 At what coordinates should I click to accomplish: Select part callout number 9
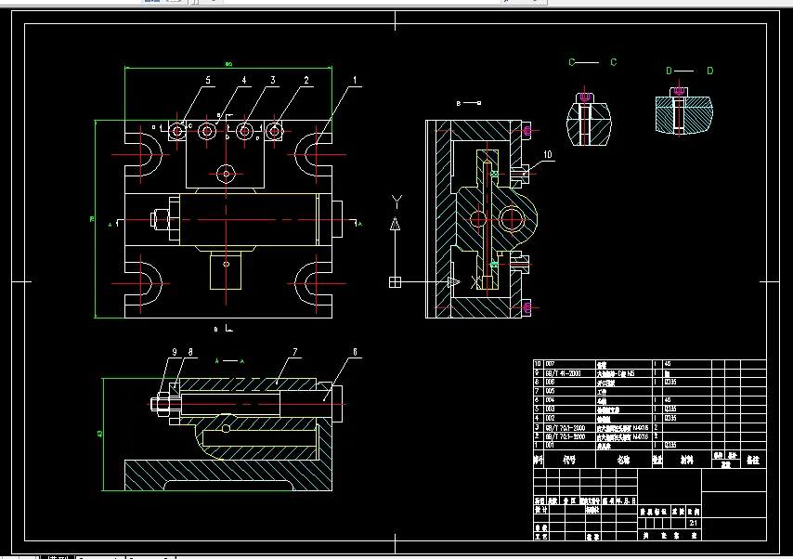[x=175, y=352]
